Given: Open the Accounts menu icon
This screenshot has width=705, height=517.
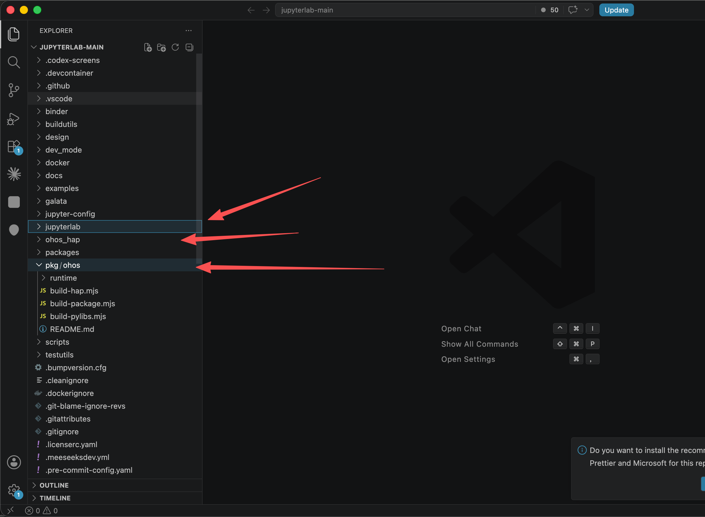Looking at the screenshot, I should 14,462.
